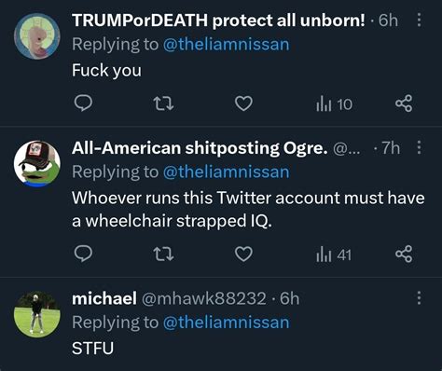Retweet the All-American shitposting Ogre tweet
The image size is (442, 371).
click(x=164, y=254)
